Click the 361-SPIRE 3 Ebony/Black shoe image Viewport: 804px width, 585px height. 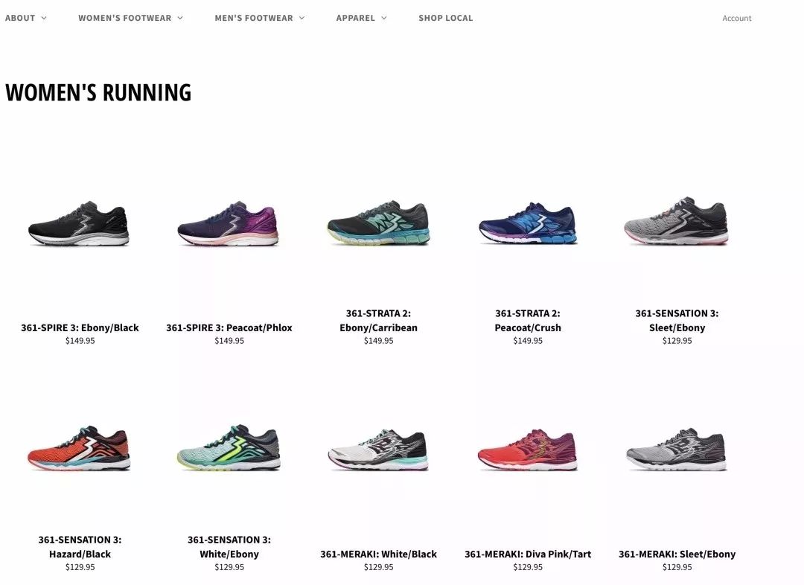click(80, 224)
